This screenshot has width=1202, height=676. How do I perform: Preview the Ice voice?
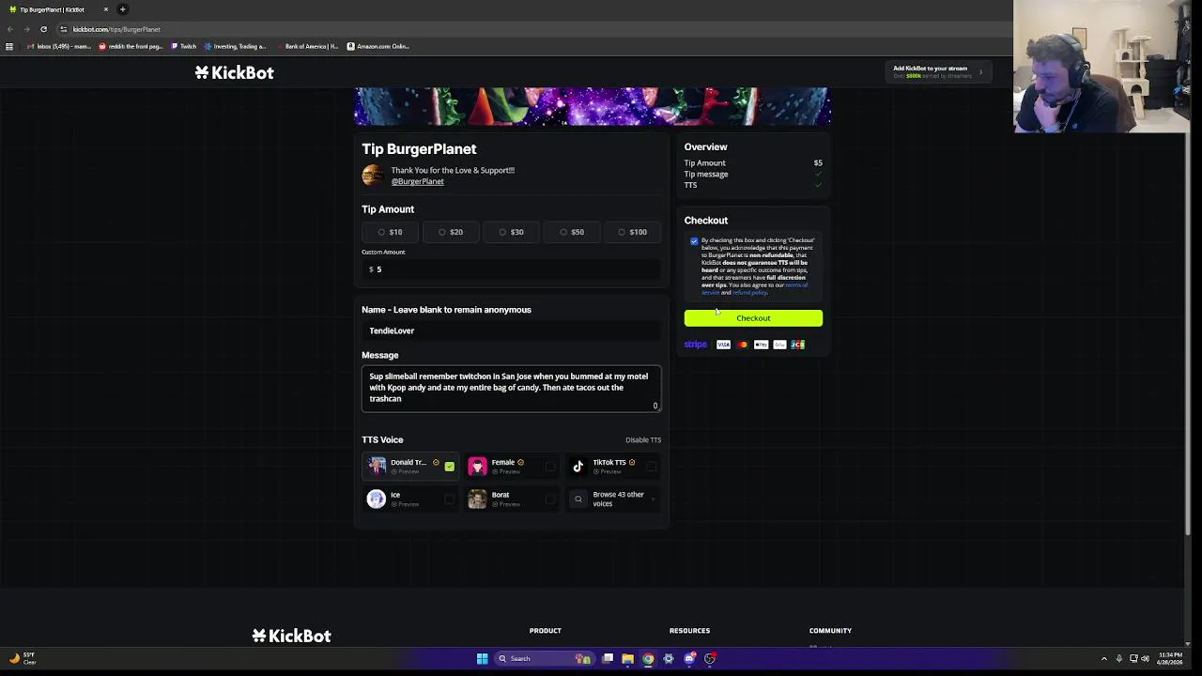405,504
